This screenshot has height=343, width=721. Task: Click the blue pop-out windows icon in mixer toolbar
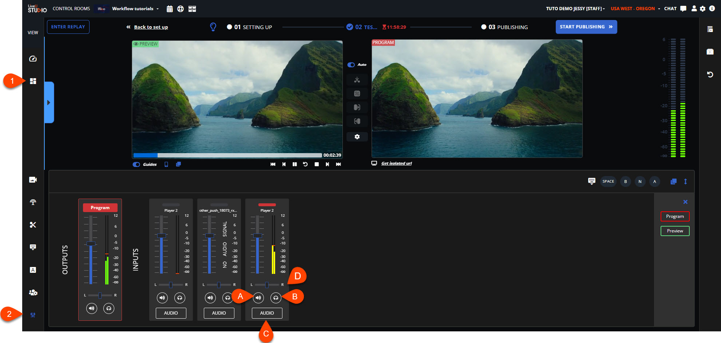(x=674, y=182)
